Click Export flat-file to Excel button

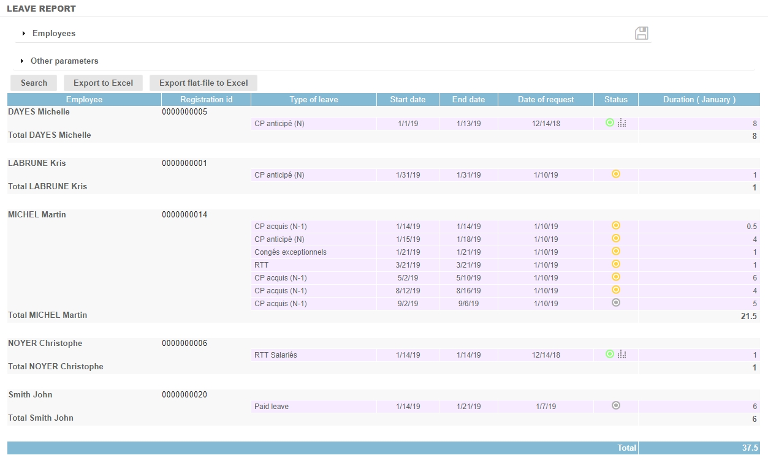click(x=203, y=83)
